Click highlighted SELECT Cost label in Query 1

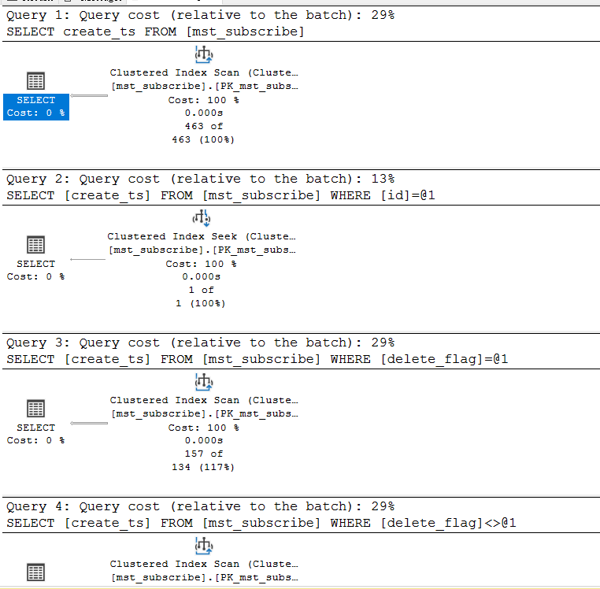click(x=36, y=107)
